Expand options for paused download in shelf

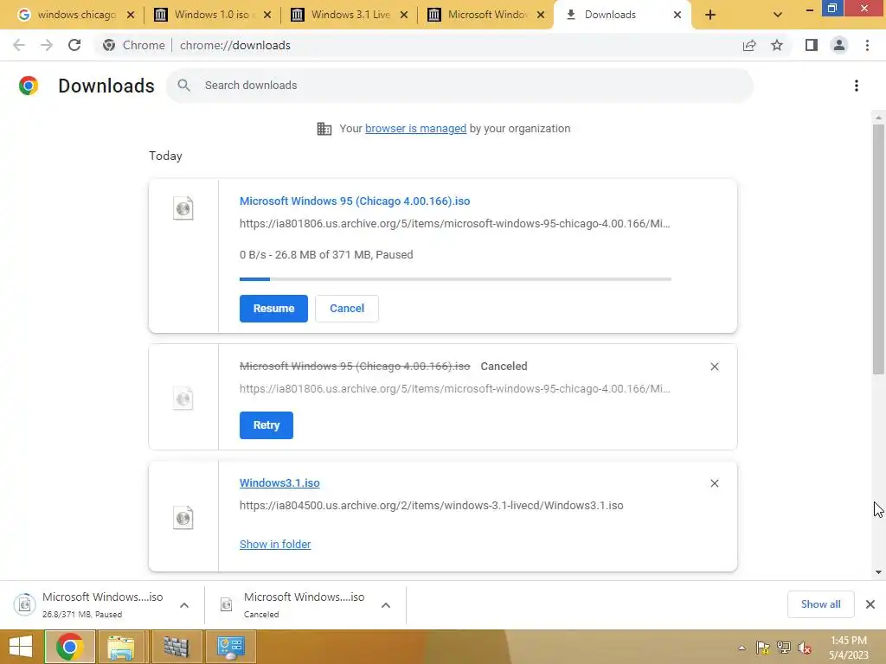pos(184,605)
